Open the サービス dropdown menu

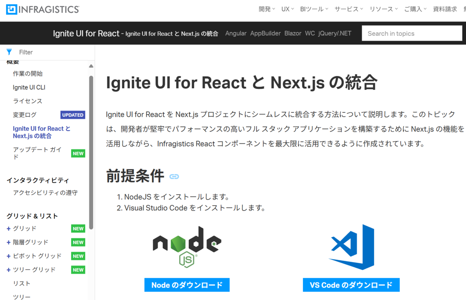coord(349,9)
